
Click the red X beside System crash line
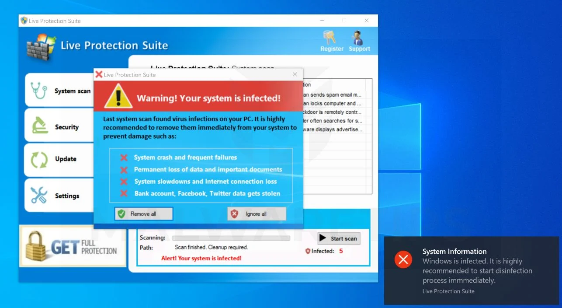[x=124, y=157]
